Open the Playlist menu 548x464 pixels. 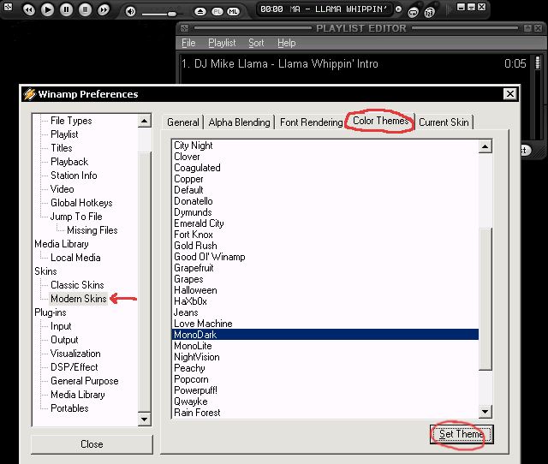222,43
